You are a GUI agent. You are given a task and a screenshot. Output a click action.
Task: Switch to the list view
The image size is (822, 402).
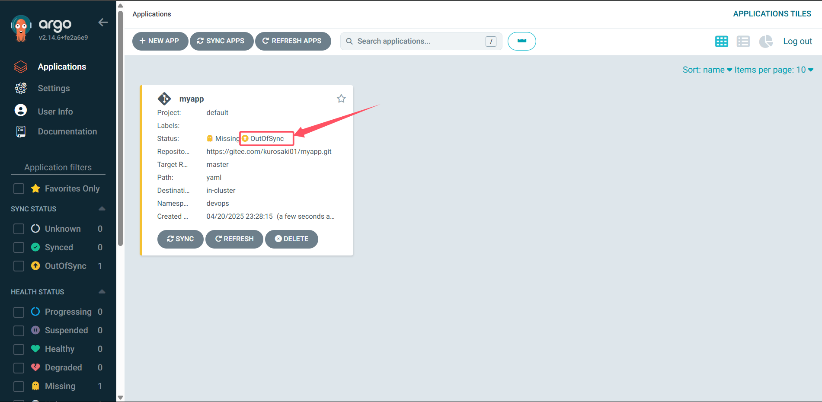pyautogui.click(x=743, y=41)
